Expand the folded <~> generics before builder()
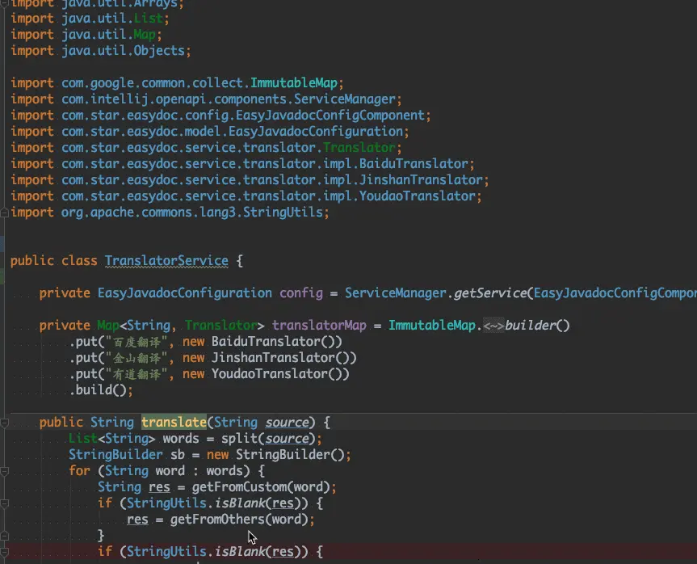This screenshot has width=697, height=564. coord(493,326)
